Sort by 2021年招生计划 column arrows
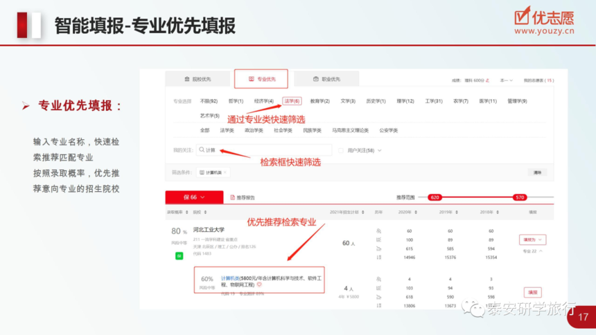The image size is (596, 335). 363,212
